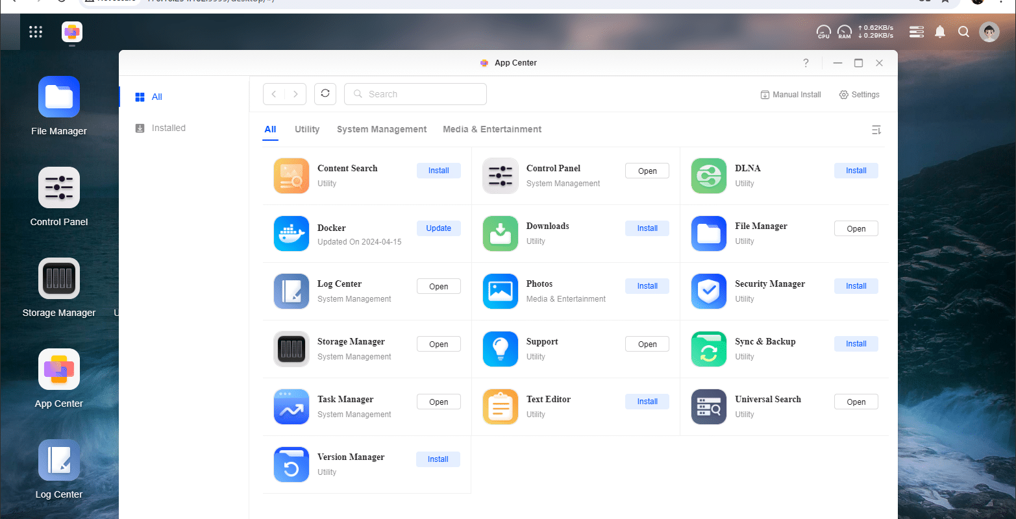Install Security Manager

coord(856,286)
